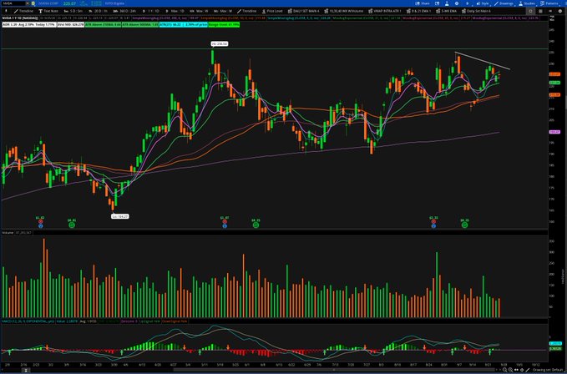Click the MACD study label in lower panel

coord(28,321)
